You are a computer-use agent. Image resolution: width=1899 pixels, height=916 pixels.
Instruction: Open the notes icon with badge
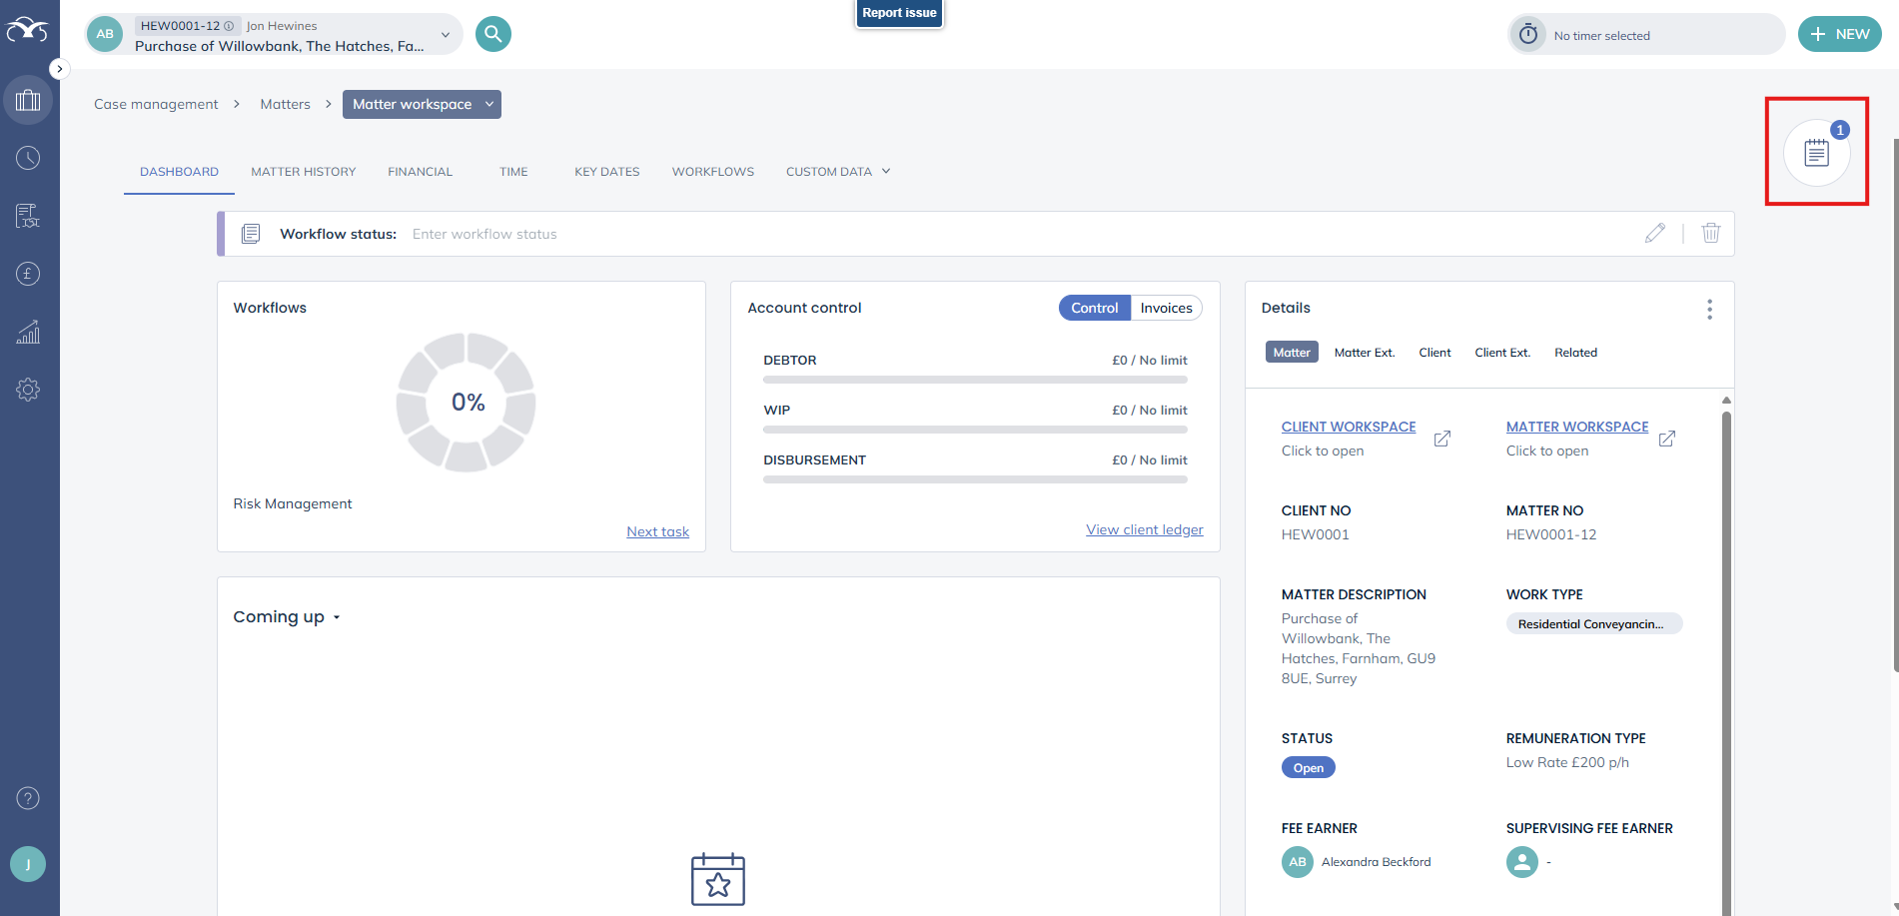[1816, 153]
